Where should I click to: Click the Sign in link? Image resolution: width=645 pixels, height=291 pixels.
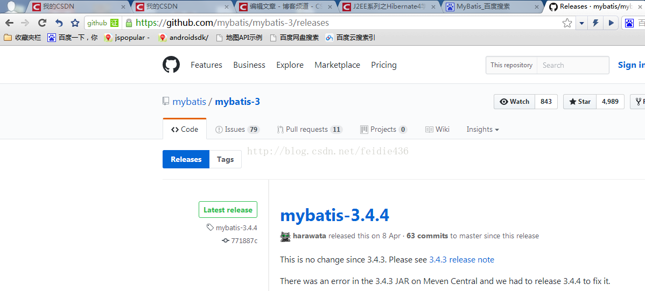pos(632,65)
